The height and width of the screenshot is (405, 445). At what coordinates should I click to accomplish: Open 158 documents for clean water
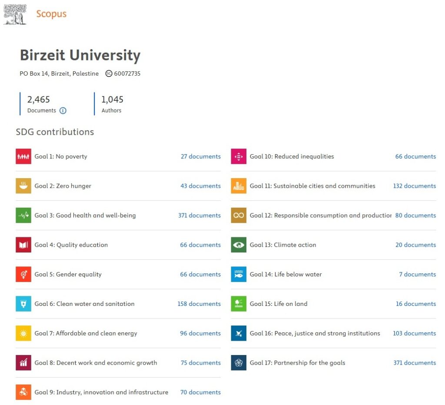tap(199, 304)
